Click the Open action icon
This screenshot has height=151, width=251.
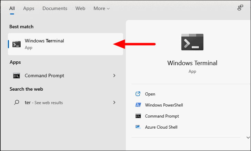click(x=138, y=94)
